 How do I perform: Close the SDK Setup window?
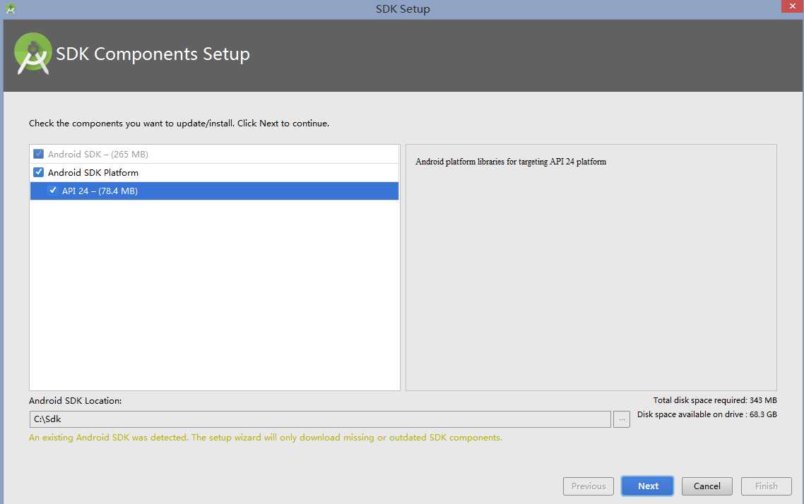tap(792, 6)
